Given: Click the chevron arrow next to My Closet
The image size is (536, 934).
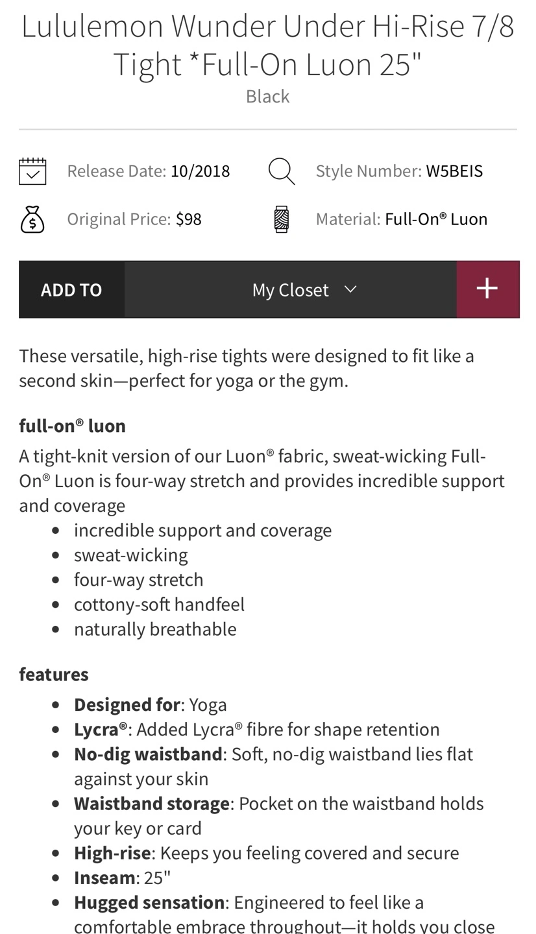Looking at the screenshot, I should pyautogui.click(x=350, y=289).
